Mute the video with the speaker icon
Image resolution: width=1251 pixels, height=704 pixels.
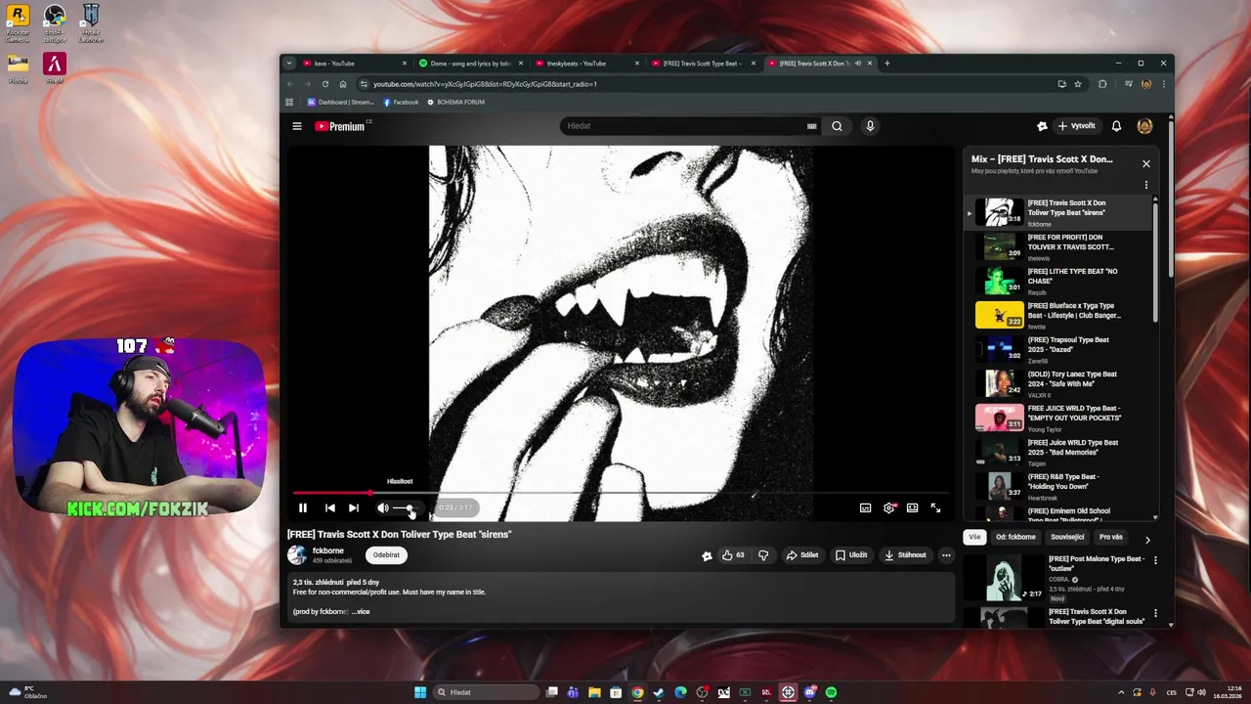point(383,507)
